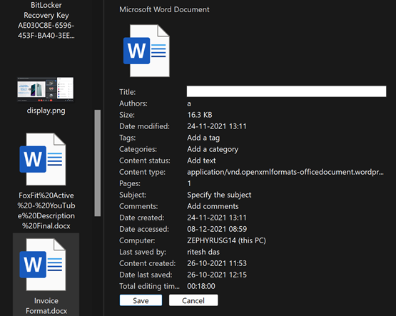The width and height of the screenshot is (396, 316).
Task: Select the FoxFit YouTube Description Word icon
Action: tap(43, 159)
